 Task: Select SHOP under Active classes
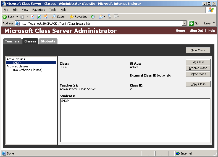(31, 63)
